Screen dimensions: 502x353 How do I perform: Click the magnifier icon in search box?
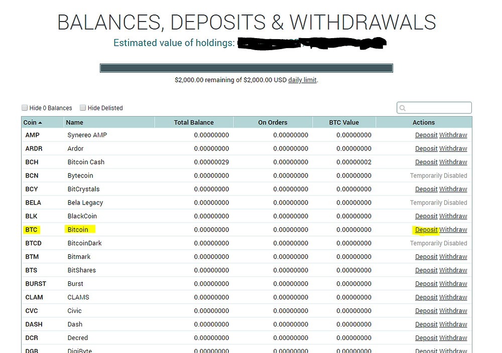403,108
